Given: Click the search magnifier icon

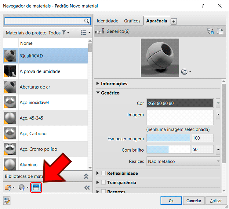Looking at the screenshot, I should [87, 21].
